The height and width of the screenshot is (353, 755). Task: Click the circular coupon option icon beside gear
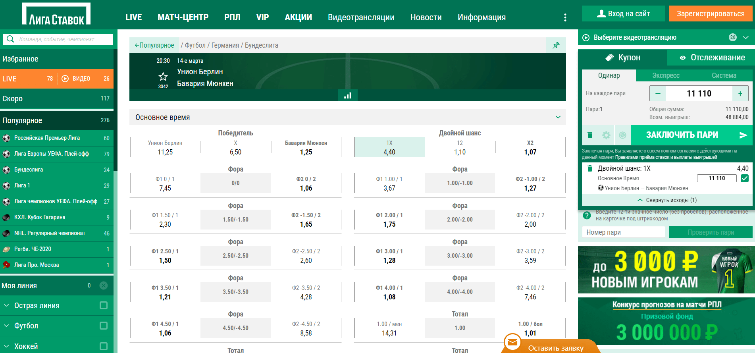click(622, 135)
